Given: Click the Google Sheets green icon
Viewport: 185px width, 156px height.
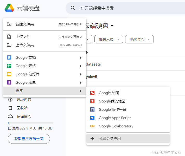Looking at the screenshot, I should pyautogui.click(x=9, y=66).
